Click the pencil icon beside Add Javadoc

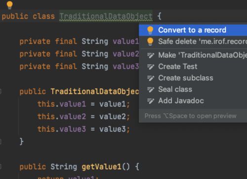pos(151,101)
